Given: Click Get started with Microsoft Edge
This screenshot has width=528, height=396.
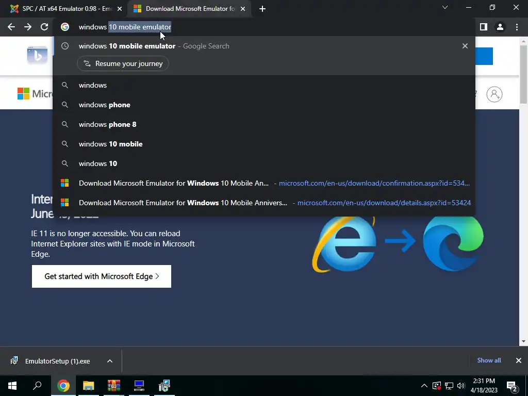Looking at the screenshot, I should [x=102, y=276].
